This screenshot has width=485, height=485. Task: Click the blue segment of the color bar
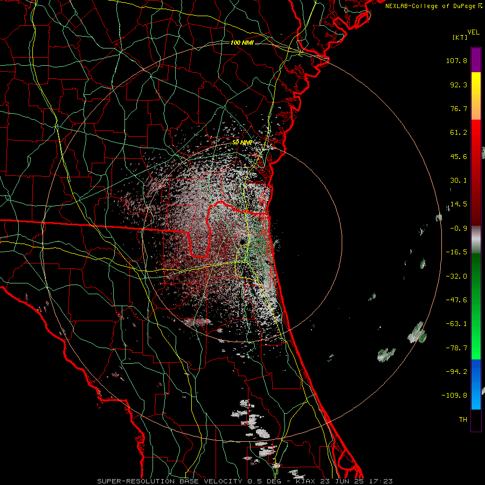[x=476, y=384]
